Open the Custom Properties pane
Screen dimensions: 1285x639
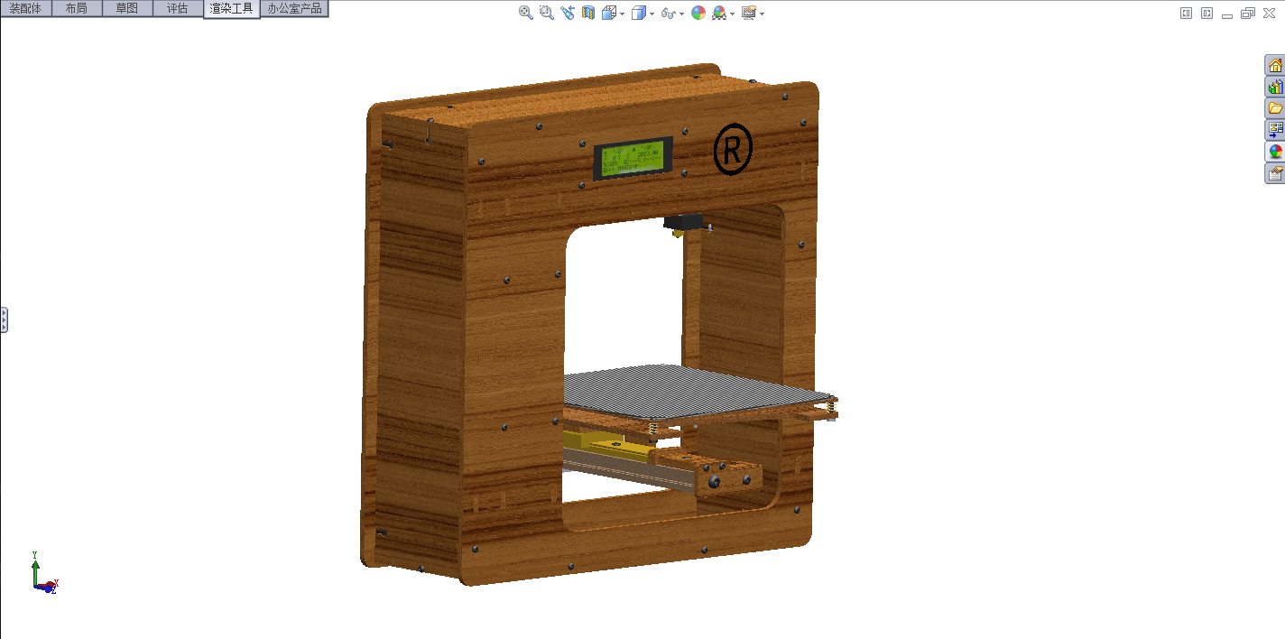tap(1275, 172)
